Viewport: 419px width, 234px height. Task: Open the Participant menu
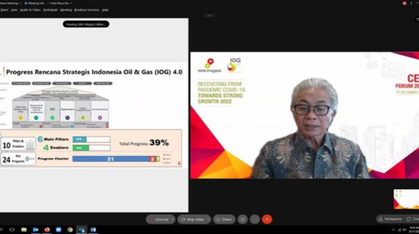[50, 10]
